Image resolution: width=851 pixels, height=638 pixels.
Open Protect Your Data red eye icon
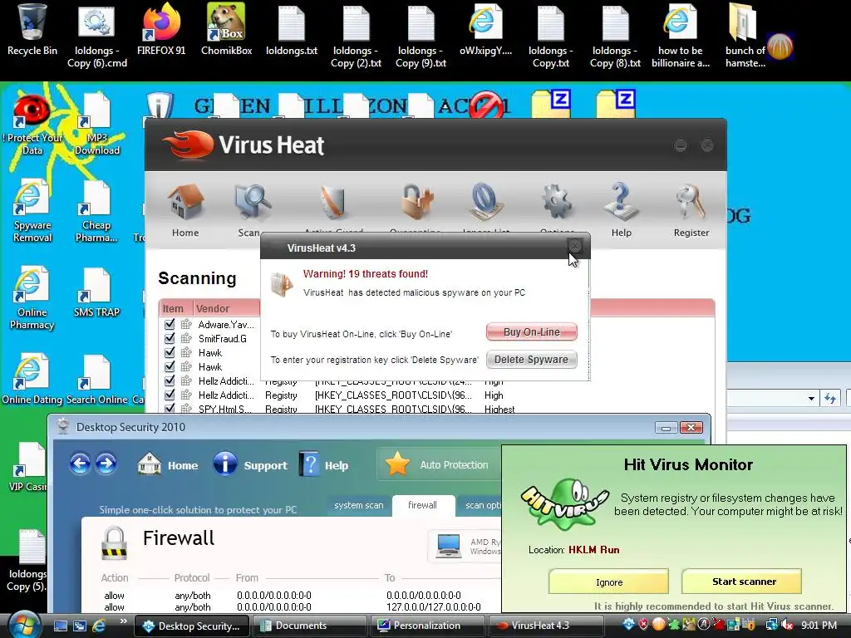pyautogui.click(x=32, y=126)
